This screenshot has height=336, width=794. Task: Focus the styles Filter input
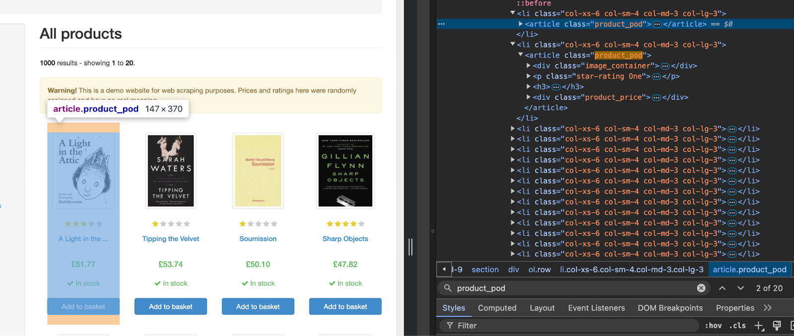[571, 326]
